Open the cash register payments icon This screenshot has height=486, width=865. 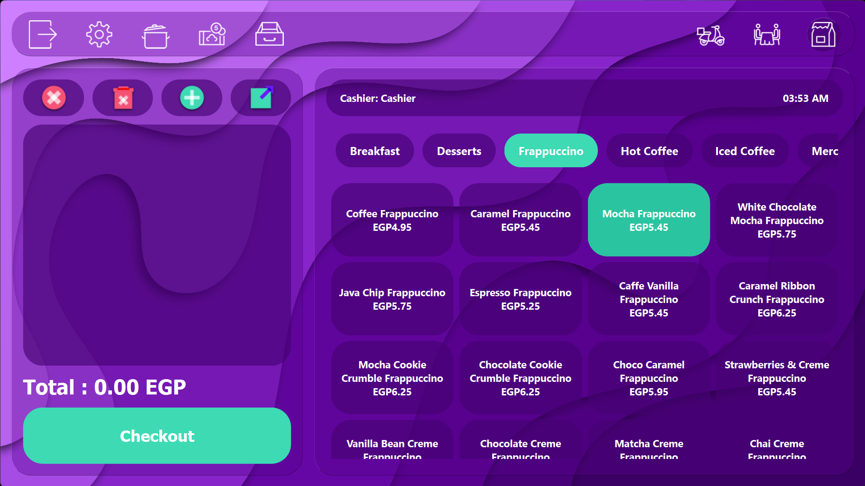coord(212,34)
